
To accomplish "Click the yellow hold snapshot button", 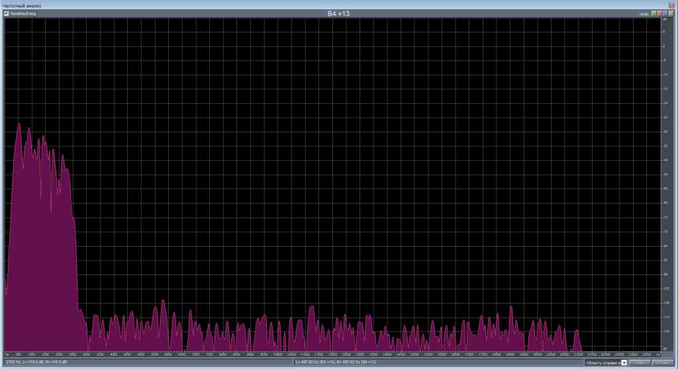I will (671, 13).
